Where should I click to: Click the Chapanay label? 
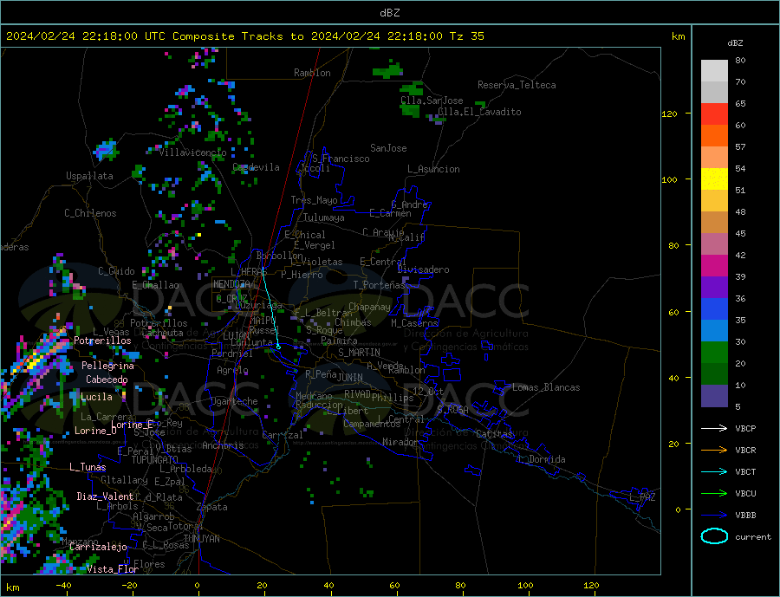click(x=369, y=308)
